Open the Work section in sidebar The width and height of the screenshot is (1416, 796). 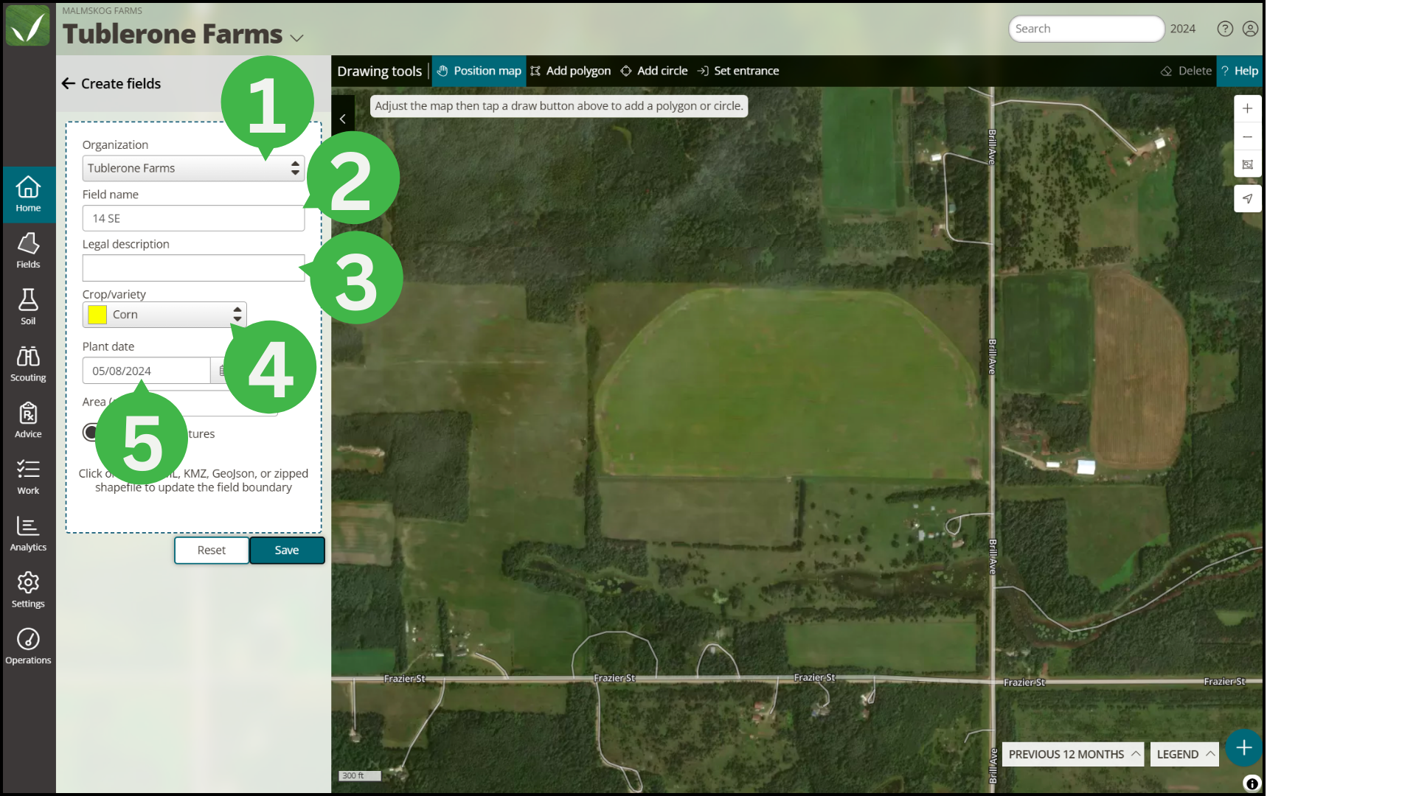tap(28, 477)
